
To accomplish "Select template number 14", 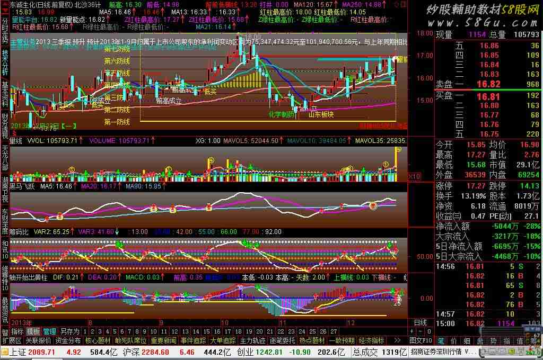I will tap(196, 331).
